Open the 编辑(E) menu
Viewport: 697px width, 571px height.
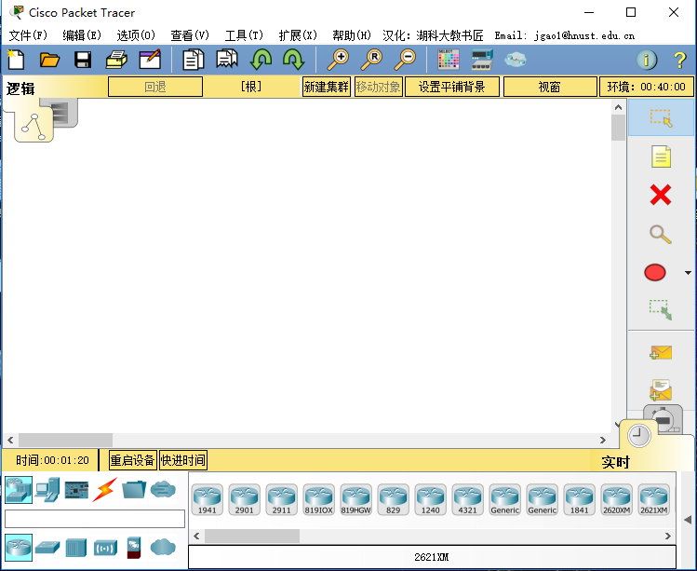pos(82,35)
